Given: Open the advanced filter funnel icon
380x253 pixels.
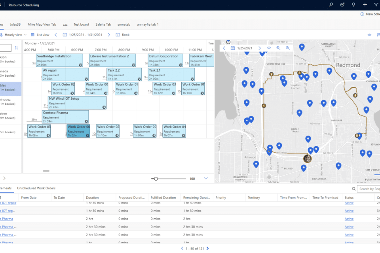Looking at the screenshot, I should (x=376, y=5).
